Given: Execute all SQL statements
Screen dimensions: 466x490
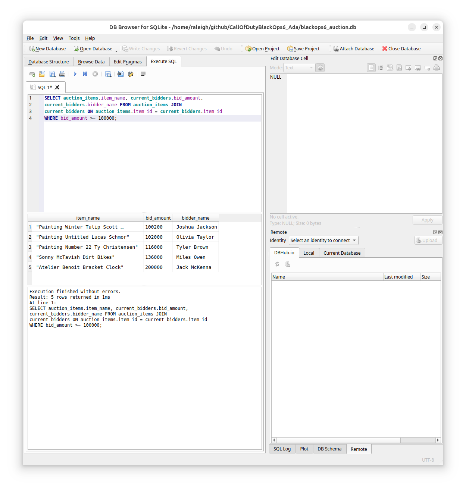Looking at the screenshot, I should (x=75, y=74).
